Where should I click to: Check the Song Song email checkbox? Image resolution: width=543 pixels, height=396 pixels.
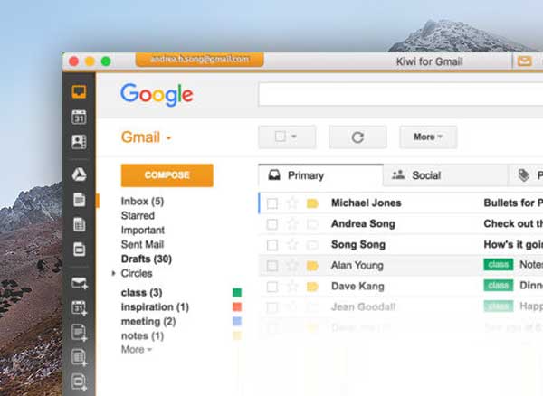pos(272,245)
